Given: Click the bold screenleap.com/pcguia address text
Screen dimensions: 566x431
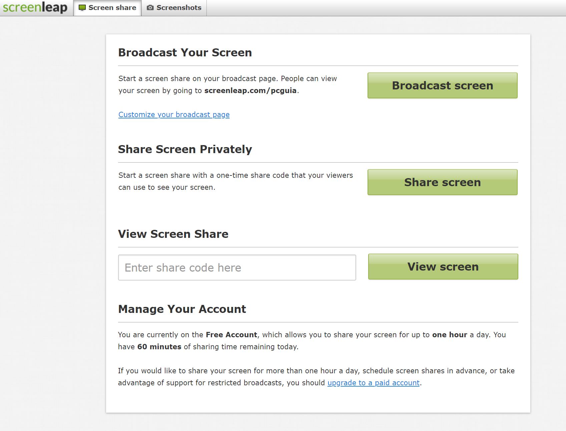Looking at the screenshot, I should 250,90.
